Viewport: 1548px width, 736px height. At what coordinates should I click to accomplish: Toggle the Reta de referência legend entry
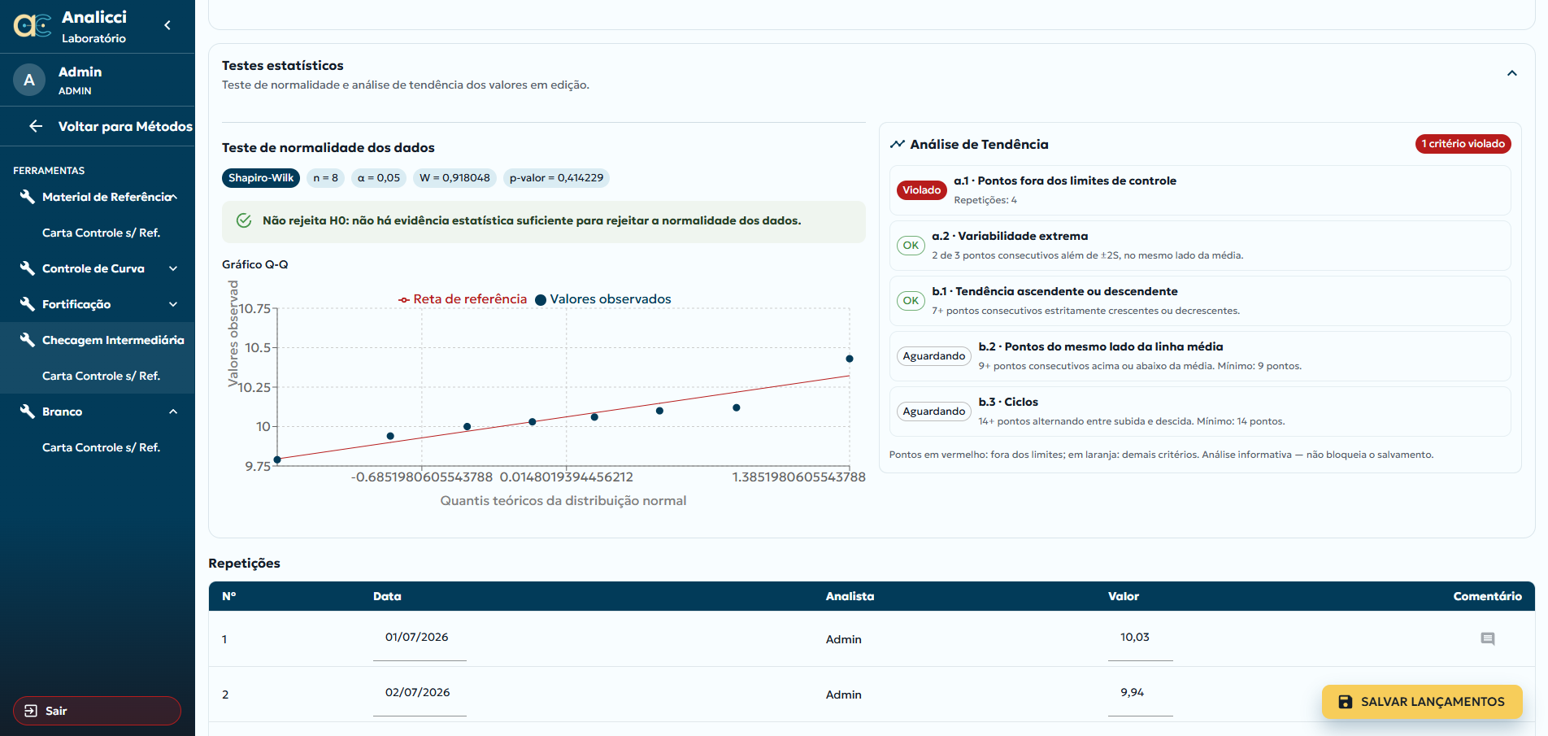coord(463,299)
